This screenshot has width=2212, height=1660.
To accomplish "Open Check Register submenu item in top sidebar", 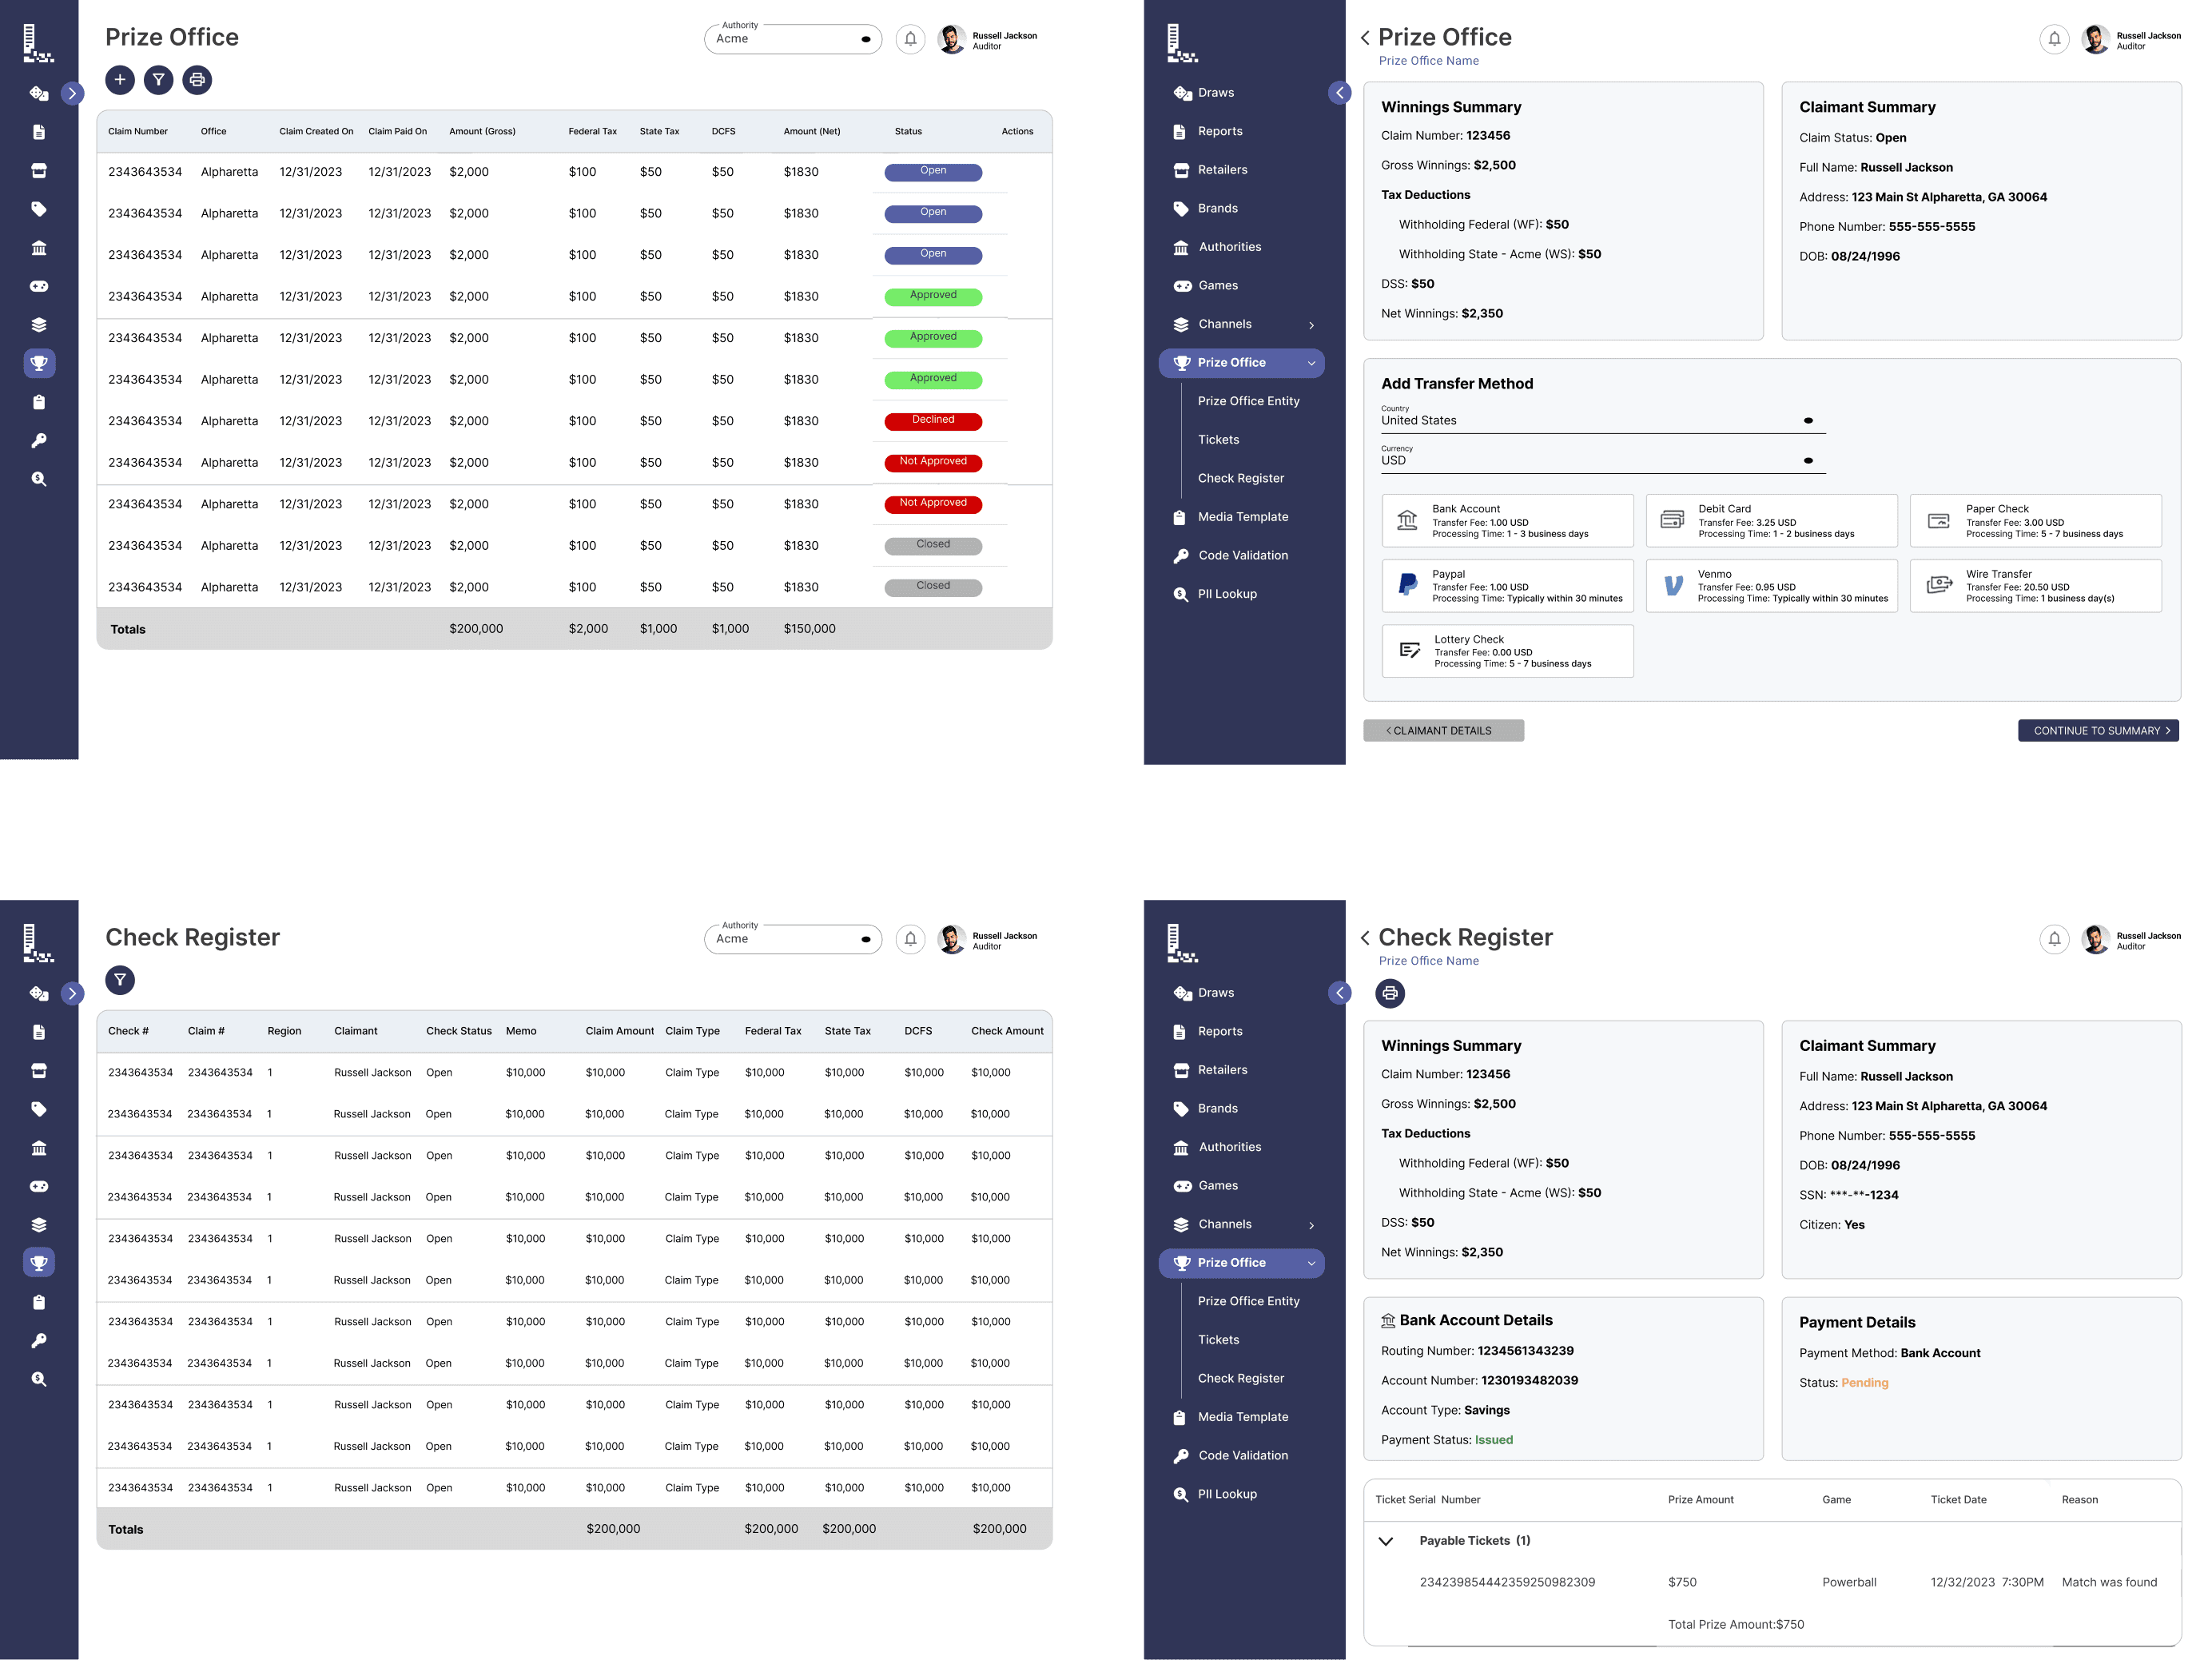I will (1240, 478).
